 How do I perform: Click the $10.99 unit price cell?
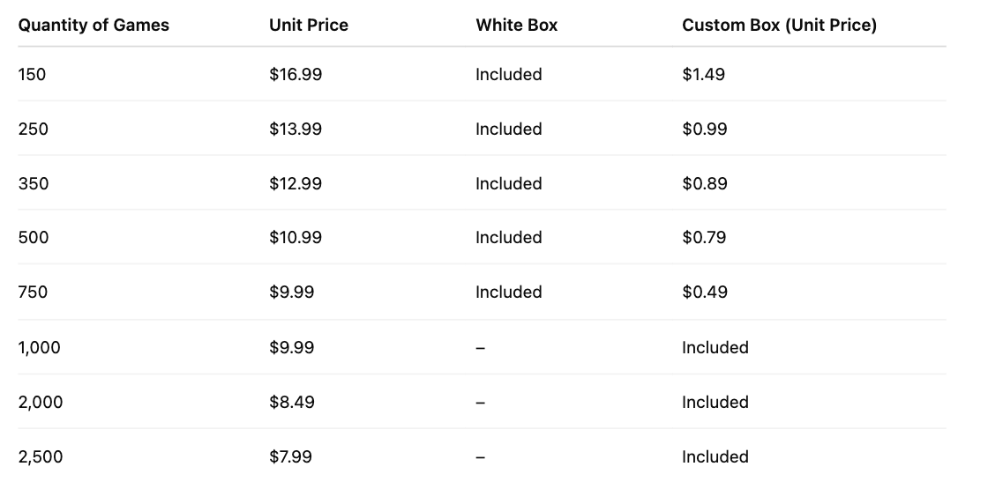tap(296, 238)
